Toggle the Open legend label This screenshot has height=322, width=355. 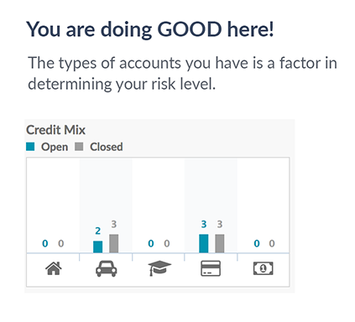click(x=55, y=147)
